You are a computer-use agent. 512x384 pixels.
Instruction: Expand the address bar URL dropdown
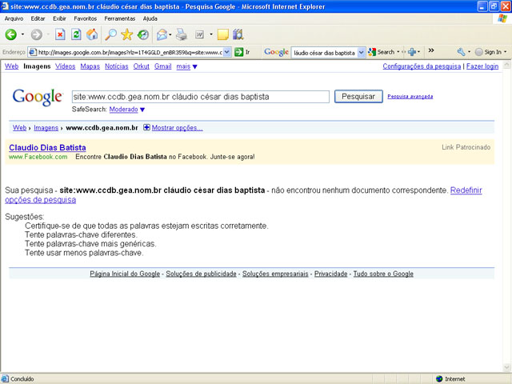[x=227, y=52]
